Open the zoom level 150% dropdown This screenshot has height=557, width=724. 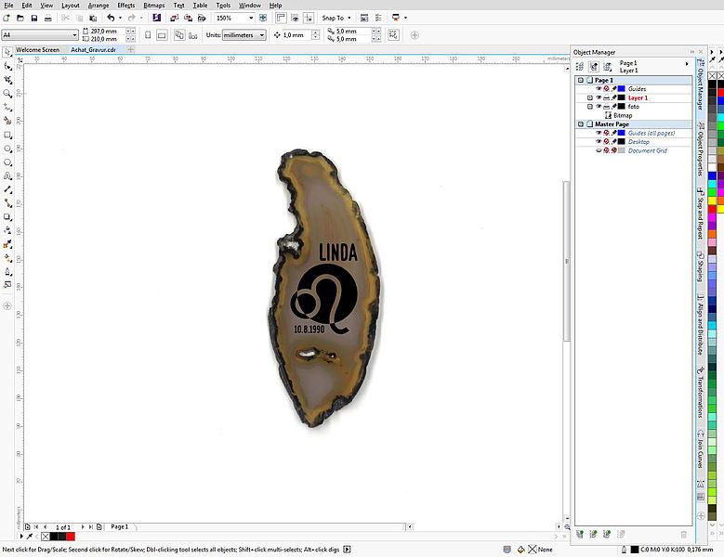pos(251,18)
